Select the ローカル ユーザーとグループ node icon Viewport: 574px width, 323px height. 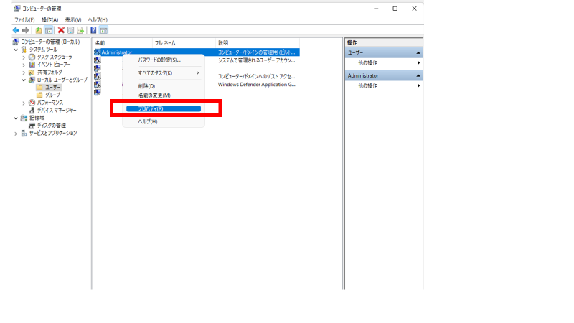point(32,80)
